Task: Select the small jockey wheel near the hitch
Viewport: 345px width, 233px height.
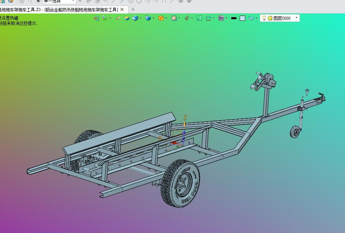Action: pos(295,132)
